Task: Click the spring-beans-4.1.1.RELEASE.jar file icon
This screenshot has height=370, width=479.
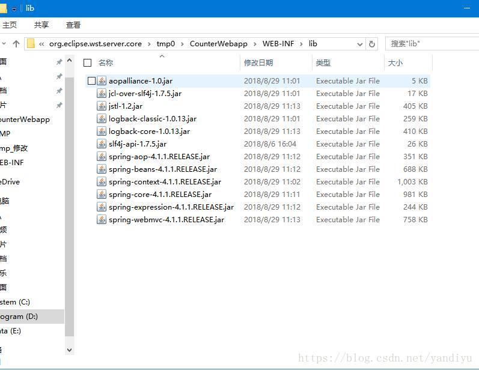Action: coord(102,169)
